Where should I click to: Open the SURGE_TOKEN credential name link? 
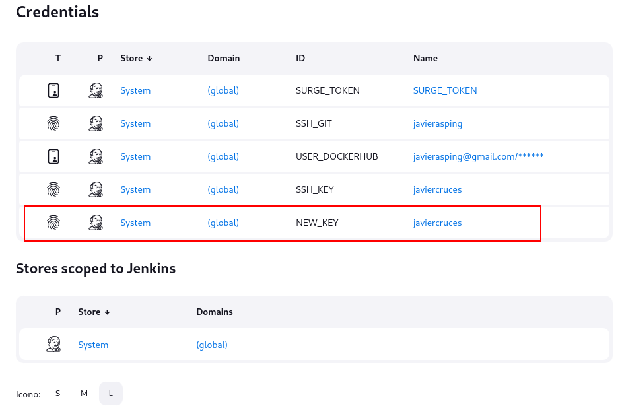[x=445, y=90]
